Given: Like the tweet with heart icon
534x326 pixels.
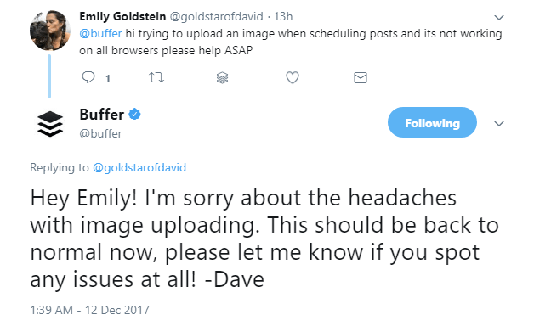Looking at the screenshot, I should click(x=293, y=77).
